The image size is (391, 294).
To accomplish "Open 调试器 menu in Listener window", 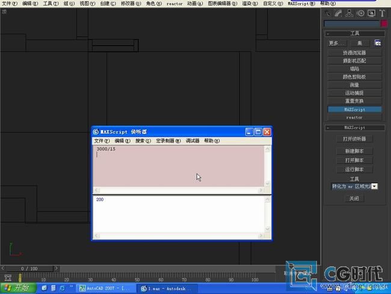I will (192, 141).
